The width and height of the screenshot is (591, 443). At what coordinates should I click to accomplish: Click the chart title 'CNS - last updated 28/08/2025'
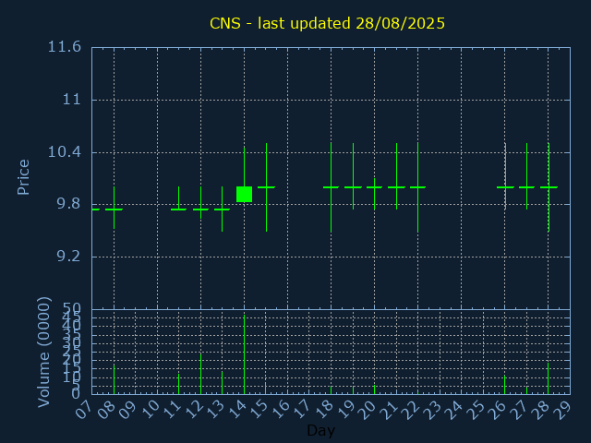click(327, 23)
